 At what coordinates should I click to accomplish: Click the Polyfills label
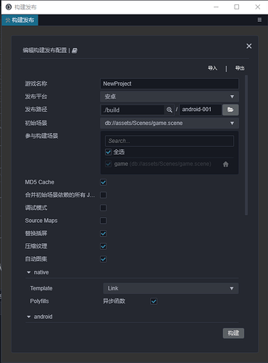tap(39, 301)
